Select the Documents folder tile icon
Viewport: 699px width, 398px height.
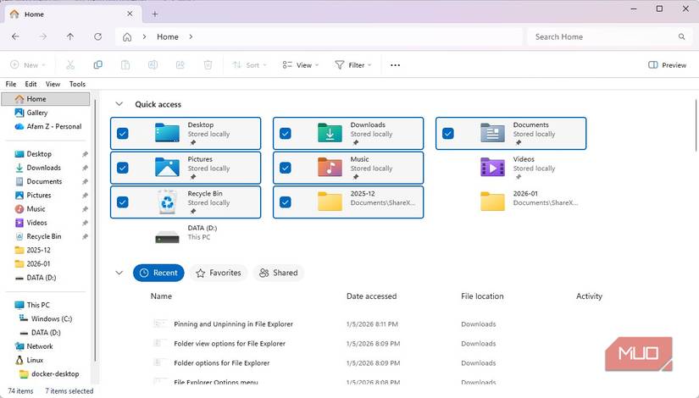coord(492,133)
